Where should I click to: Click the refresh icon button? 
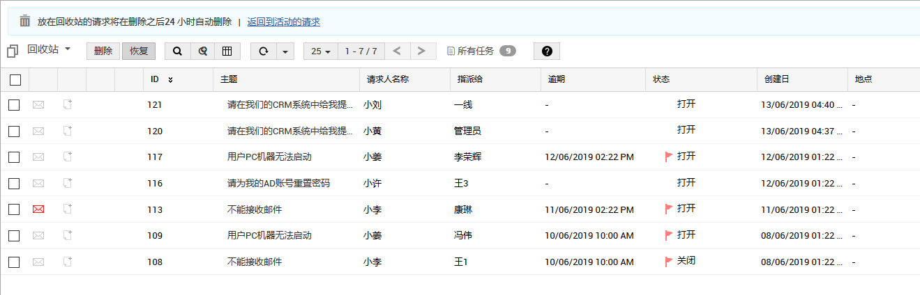point(264,51)
